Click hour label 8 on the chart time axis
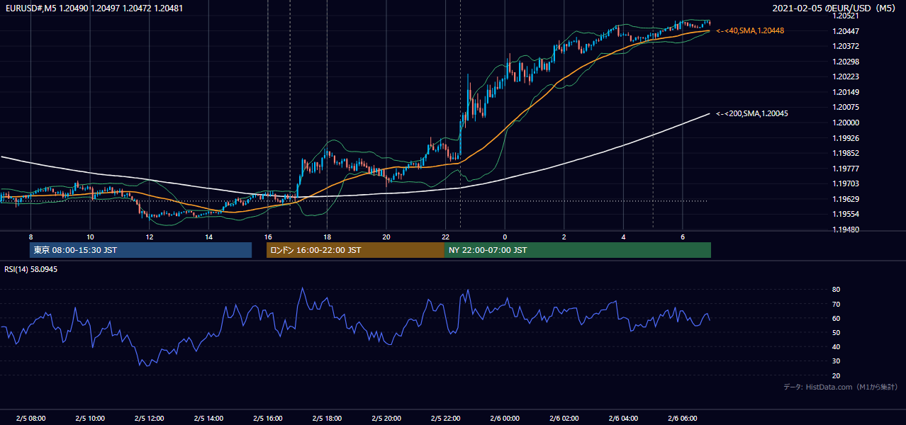The image size is (906, 425). point(30,237)
